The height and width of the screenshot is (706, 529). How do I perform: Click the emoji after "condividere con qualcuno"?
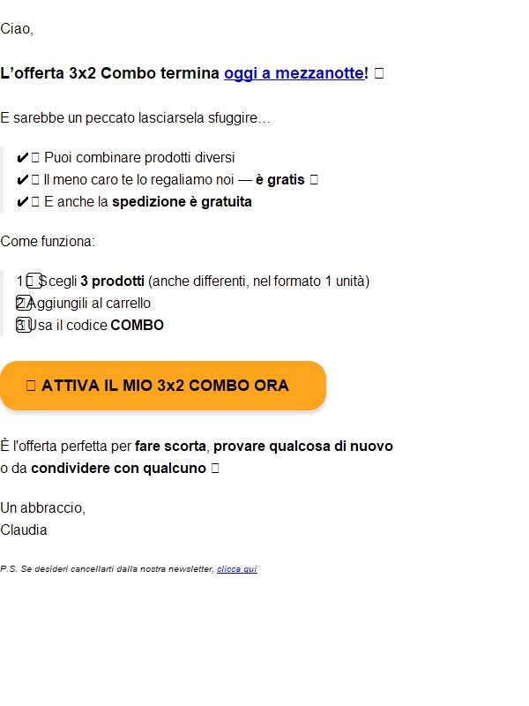(x=215, y=469)
